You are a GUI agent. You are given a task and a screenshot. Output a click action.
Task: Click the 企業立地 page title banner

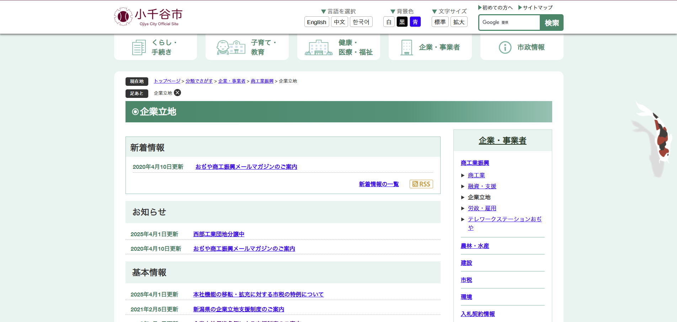339,112
